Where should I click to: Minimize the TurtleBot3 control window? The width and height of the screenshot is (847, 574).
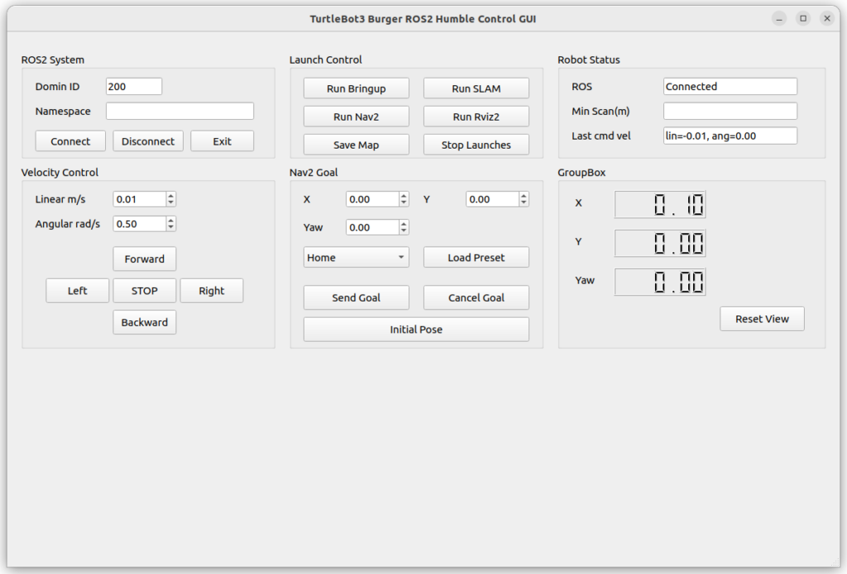779,19
